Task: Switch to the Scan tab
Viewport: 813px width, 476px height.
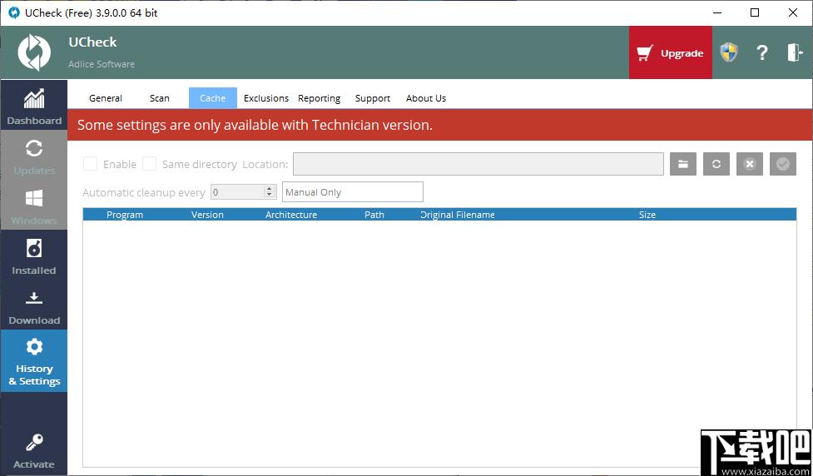Action: 160,98
